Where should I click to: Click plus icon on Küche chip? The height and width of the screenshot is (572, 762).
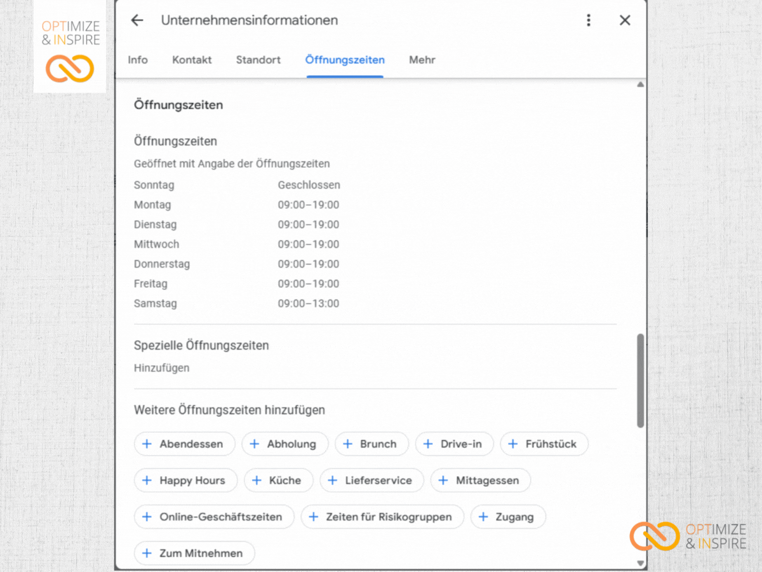tap(257, 480)
